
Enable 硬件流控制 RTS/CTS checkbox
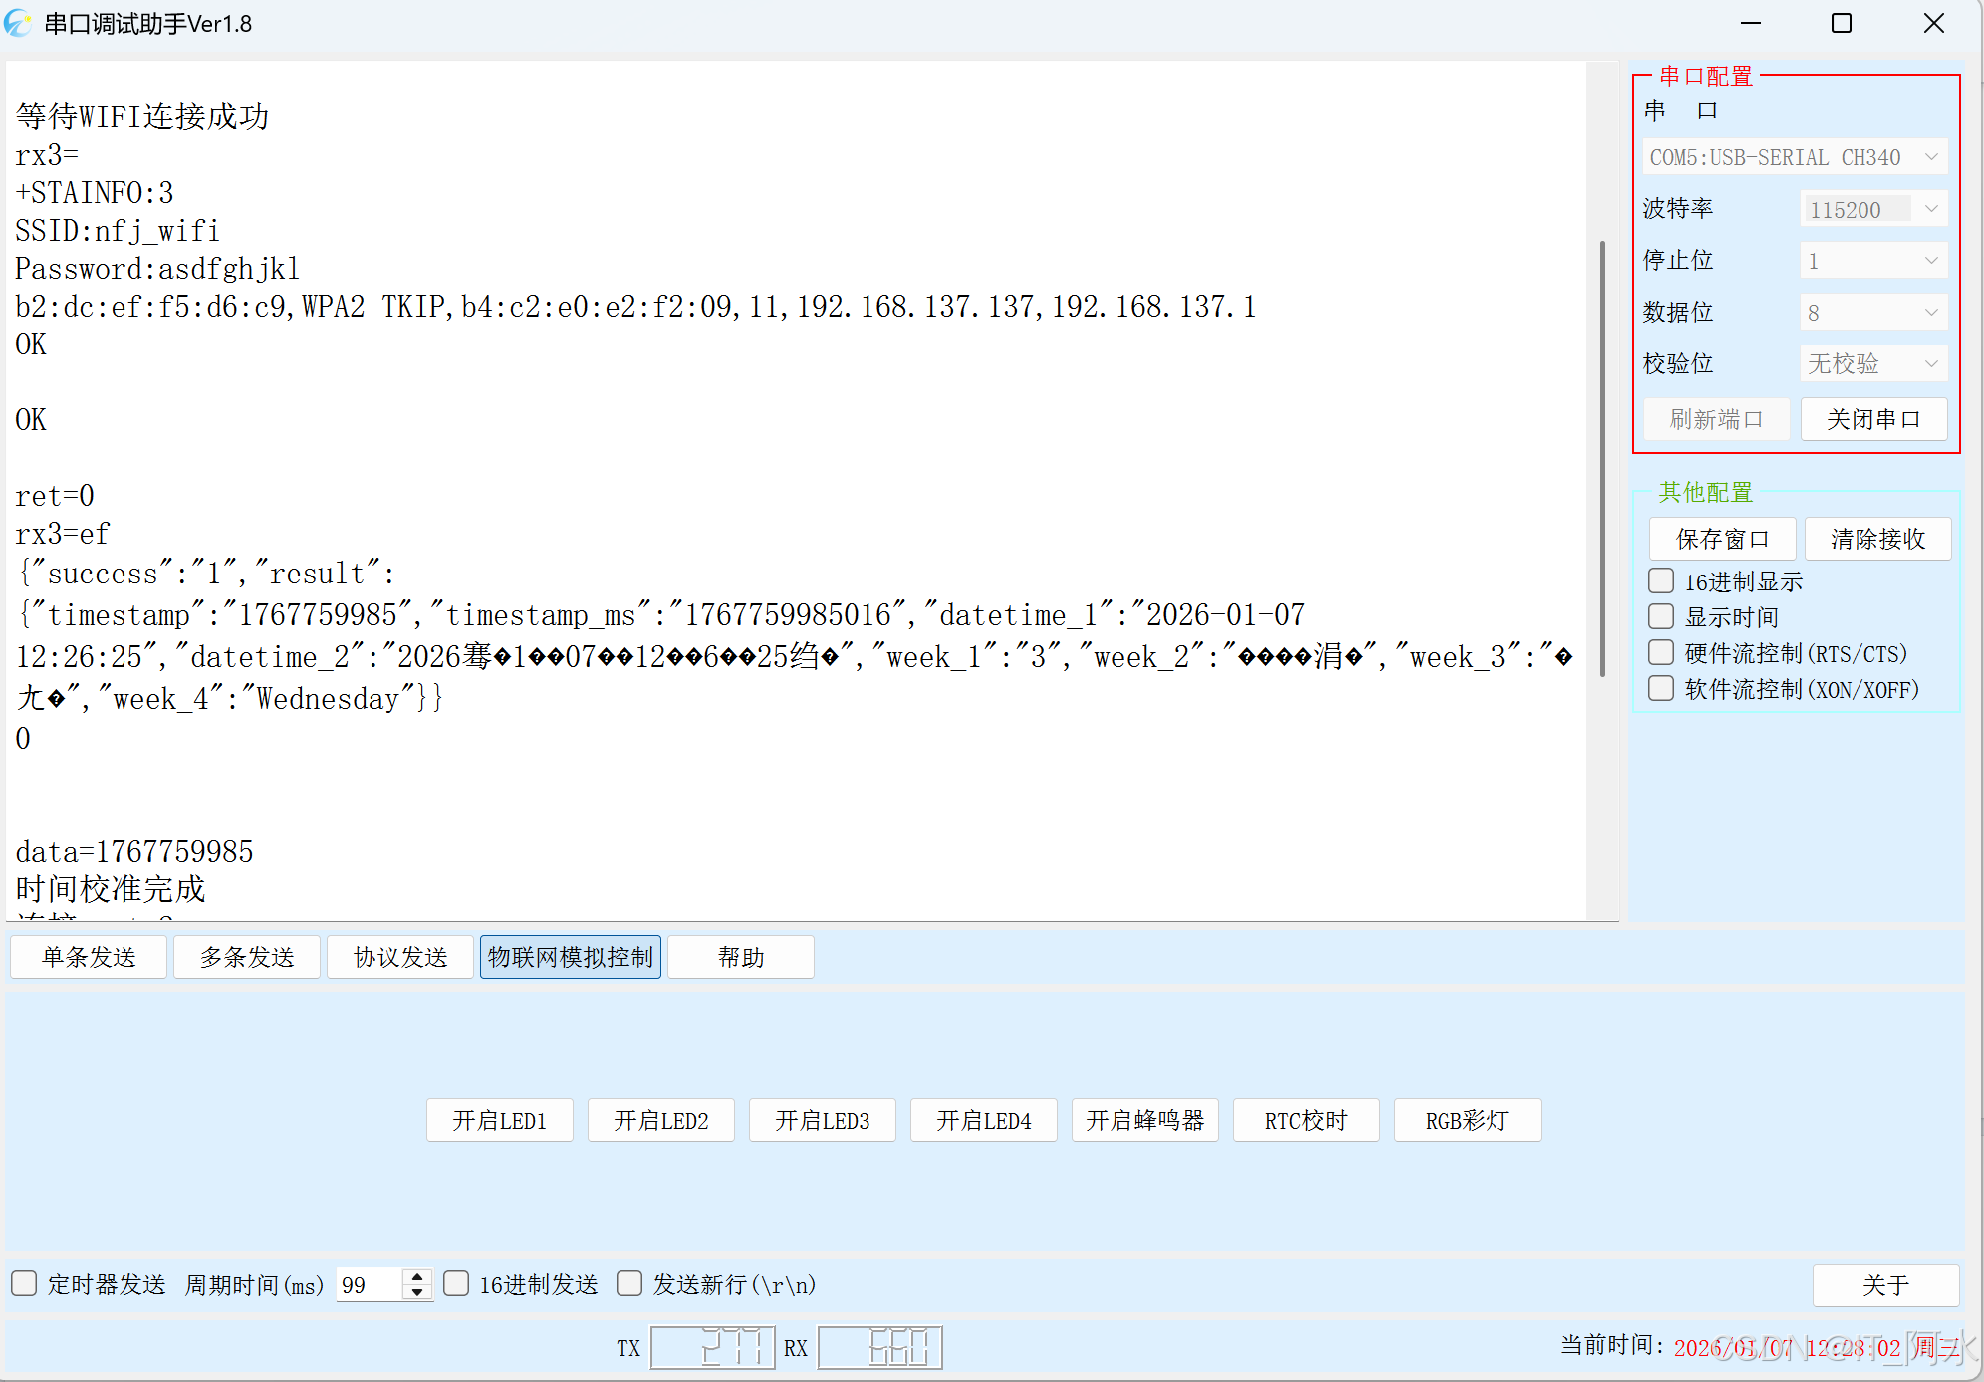click(x=1661, y=652)
